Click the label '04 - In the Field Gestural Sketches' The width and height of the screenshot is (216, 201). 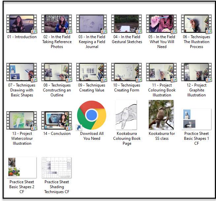pyautogui.click(x=127, y=39)
